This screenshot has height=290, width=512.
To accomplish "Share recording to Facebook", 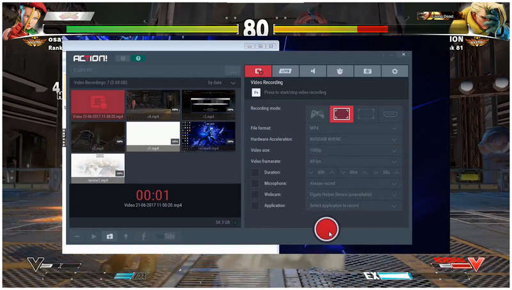I will (x=143, y=236).
